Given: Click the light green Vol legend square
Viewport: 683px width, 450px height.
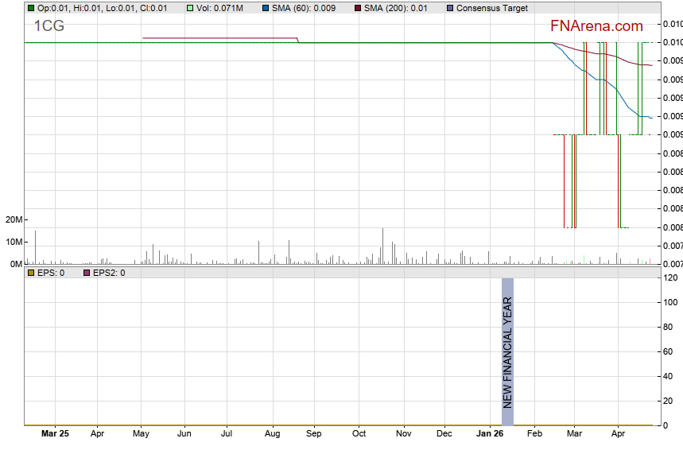Looking at the screenshot, I should point(189,8).
